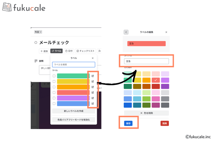Click edit icon beside red label
Viewport: 212px width, 141px height.
93,92
